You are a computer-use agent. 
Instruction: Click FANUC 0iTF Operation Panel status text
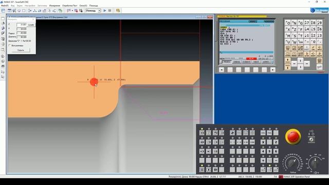[x=297, y=177]
